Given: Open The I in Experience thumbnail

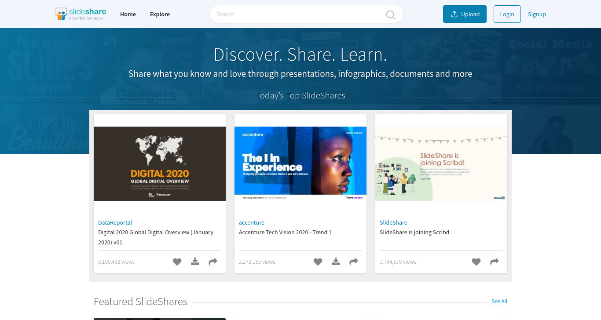Looking at the screenshot, I should pos(300,164).
